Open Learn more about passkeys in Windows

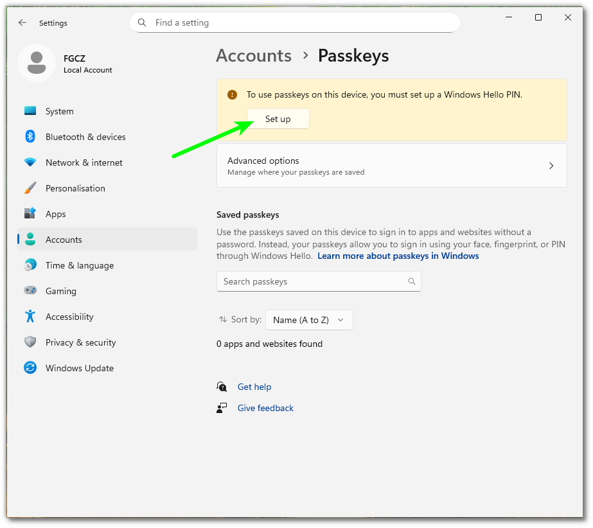coord(398,256)
